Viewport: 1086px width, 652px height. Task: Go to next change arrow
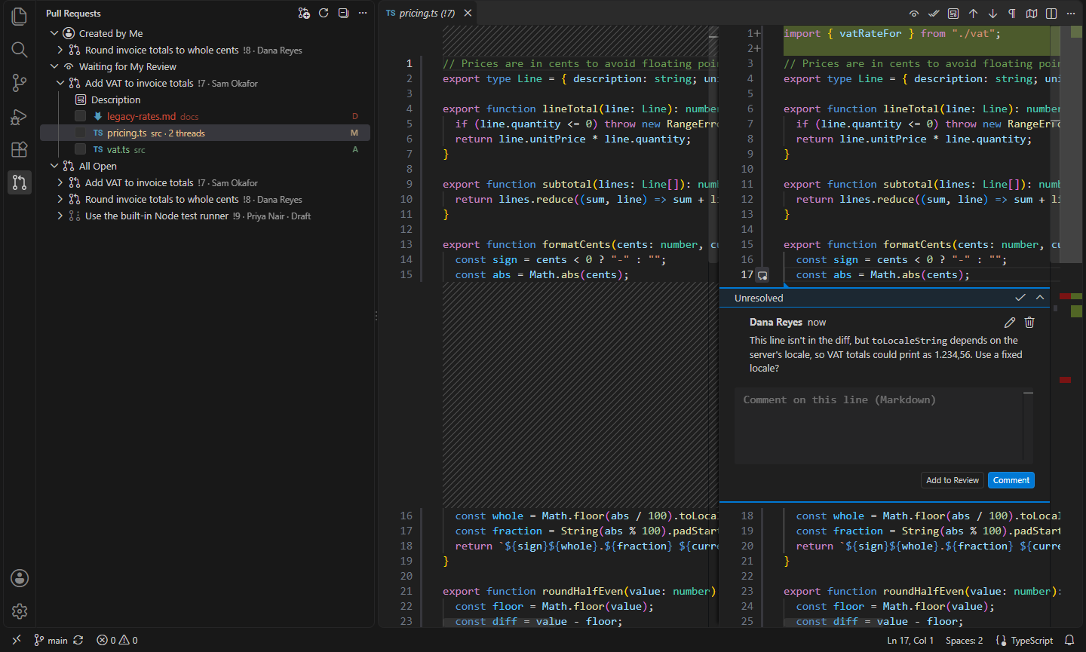(x=992, y=14)
